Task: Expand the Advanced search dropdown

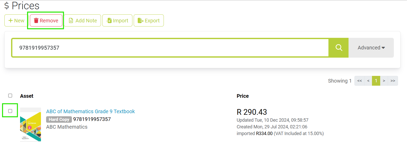Action: coord(371,48)
